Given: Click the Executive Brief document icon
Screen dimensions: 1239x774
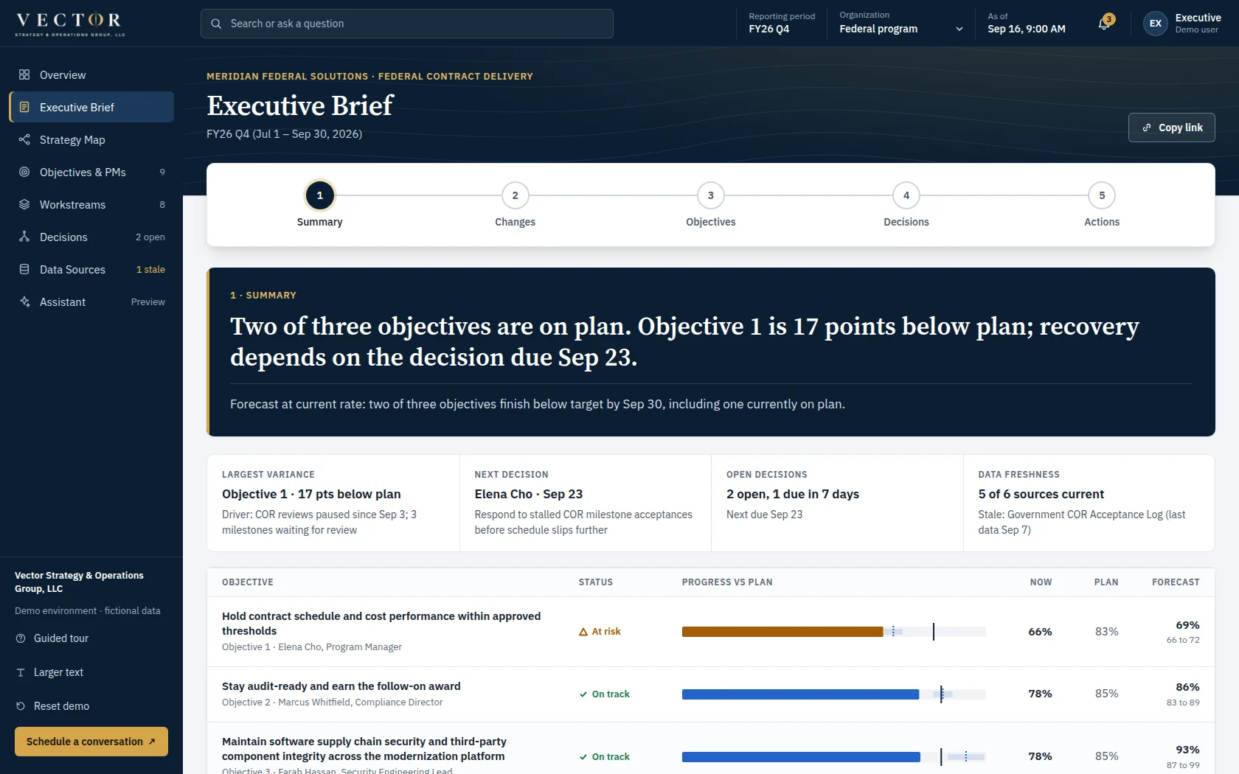Looking at the screenshot, I should coord(24,108).
